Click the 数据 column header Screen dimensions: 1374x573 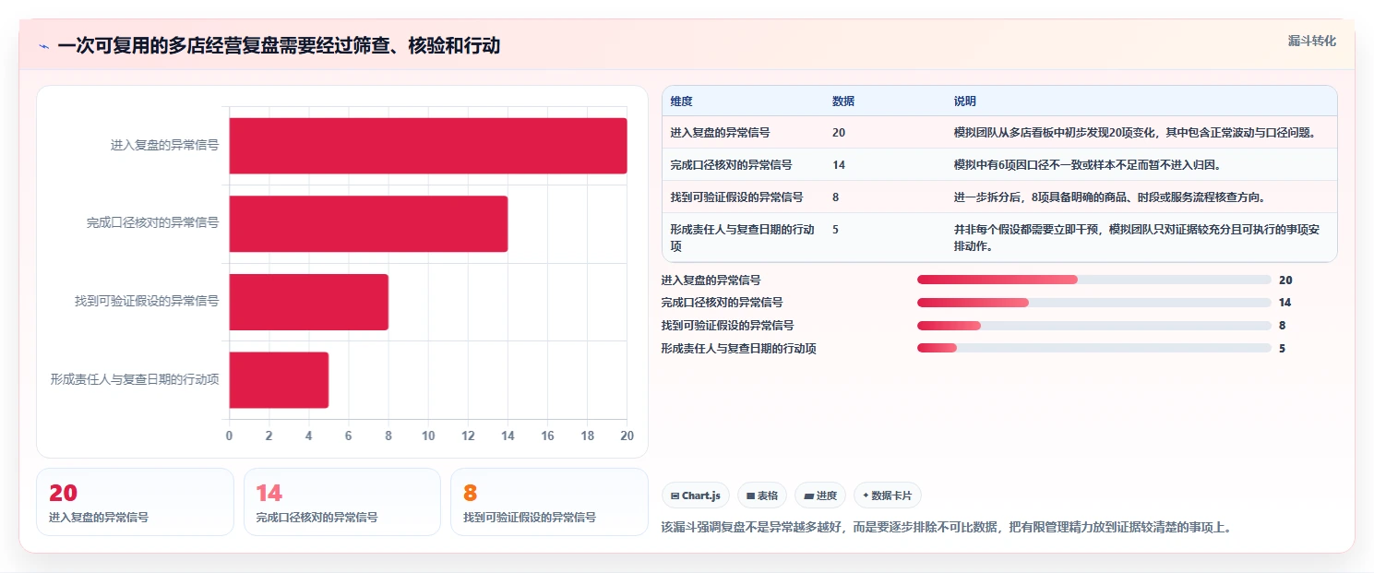[843, 101]
